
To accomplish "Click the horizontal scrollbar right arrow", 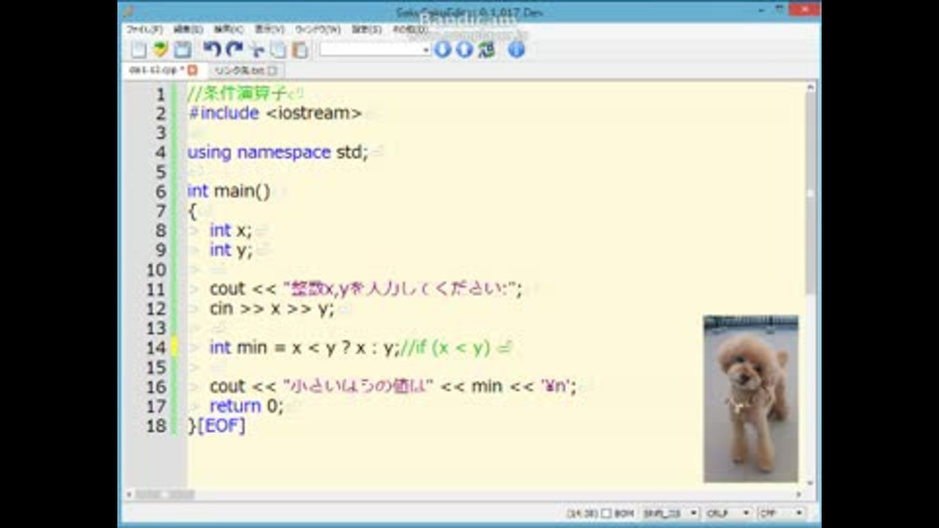I will (x=798, y=495).
